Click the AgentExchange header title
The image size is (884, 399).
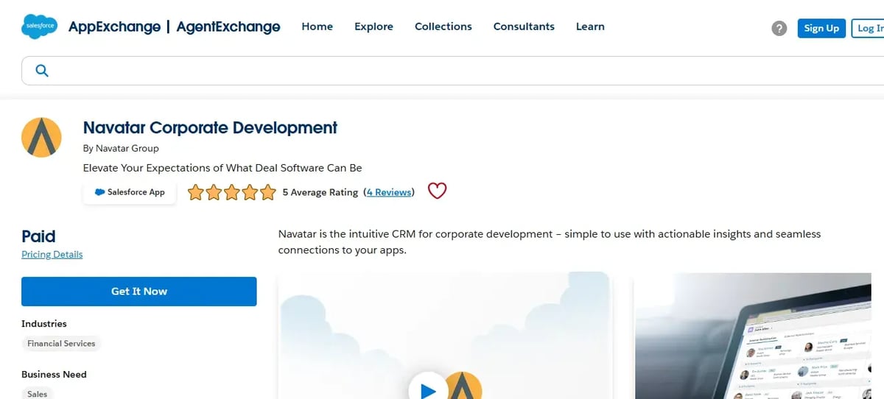(228, 27)
